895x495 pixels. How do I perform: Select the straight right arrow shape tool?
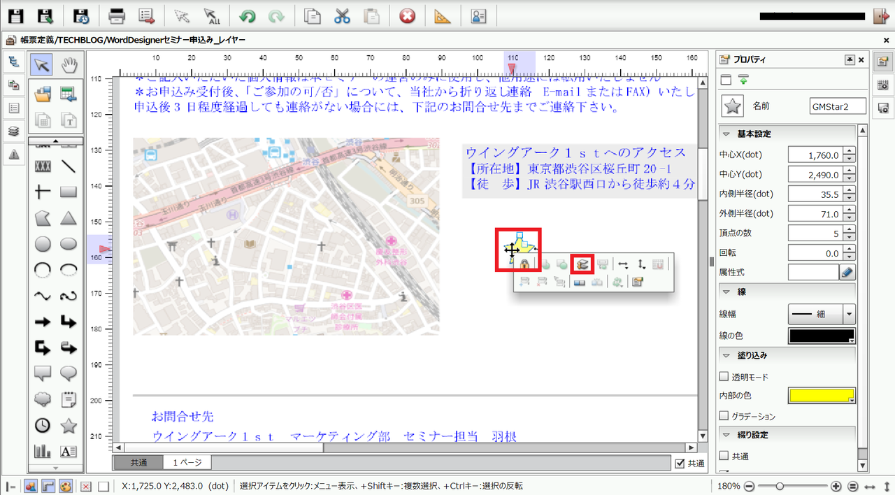point(43,322)
